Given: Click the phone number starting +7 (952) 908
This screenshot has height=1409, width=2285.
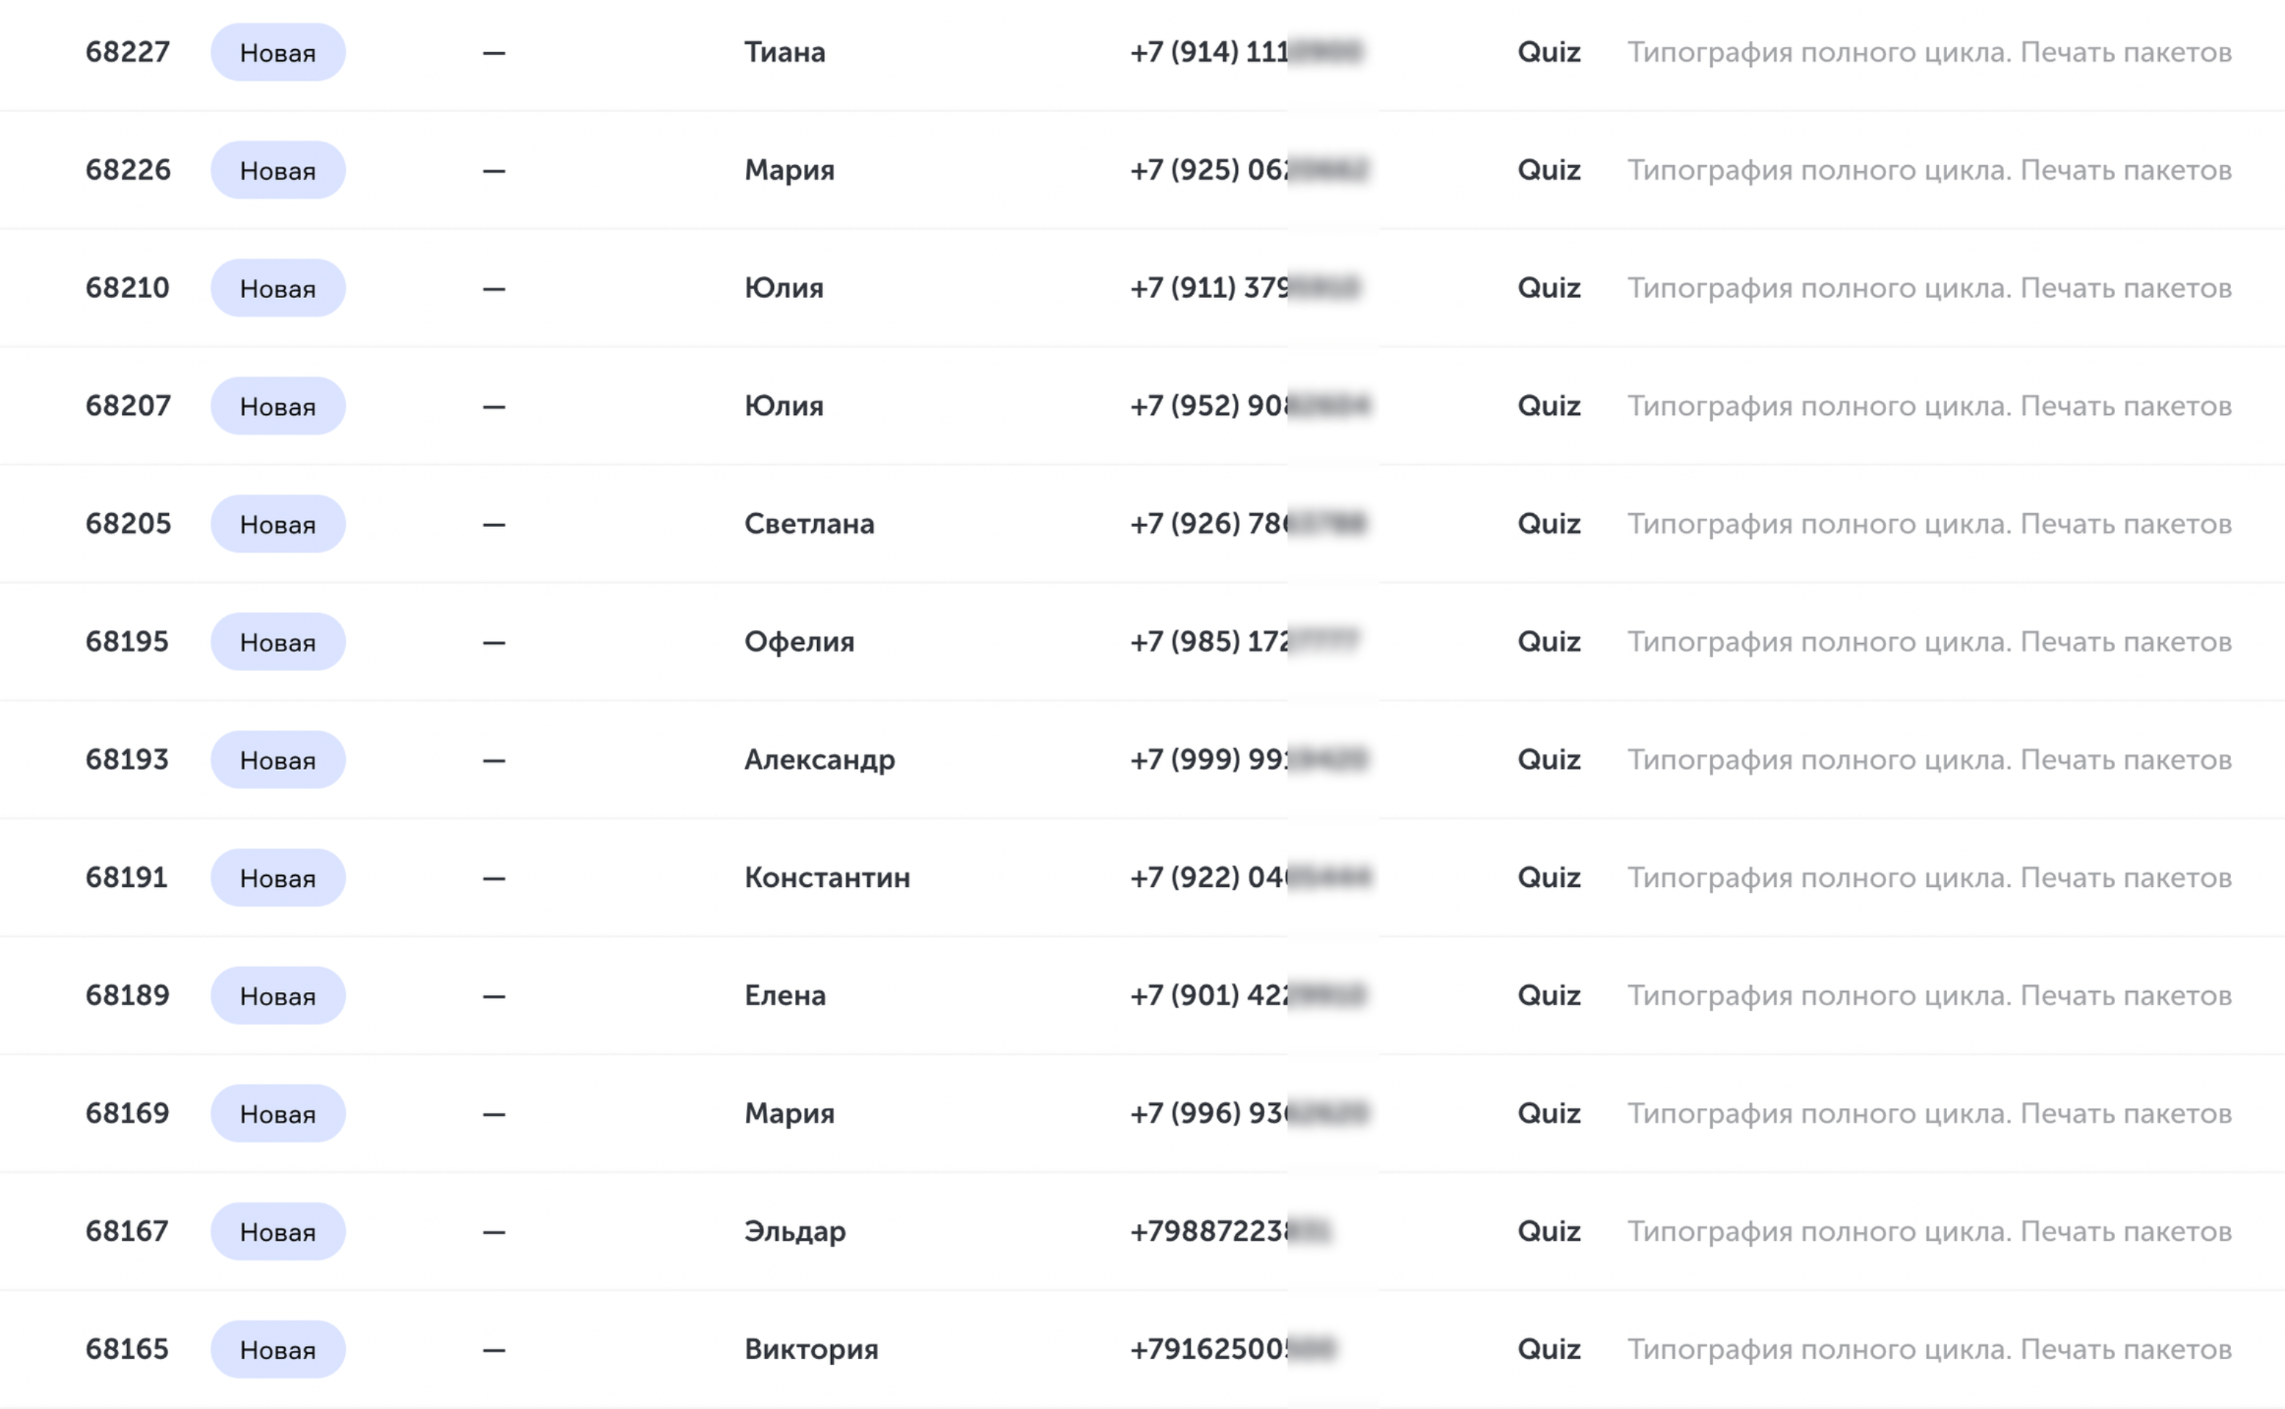Looking at the screenshot, I should (1250, 406).
